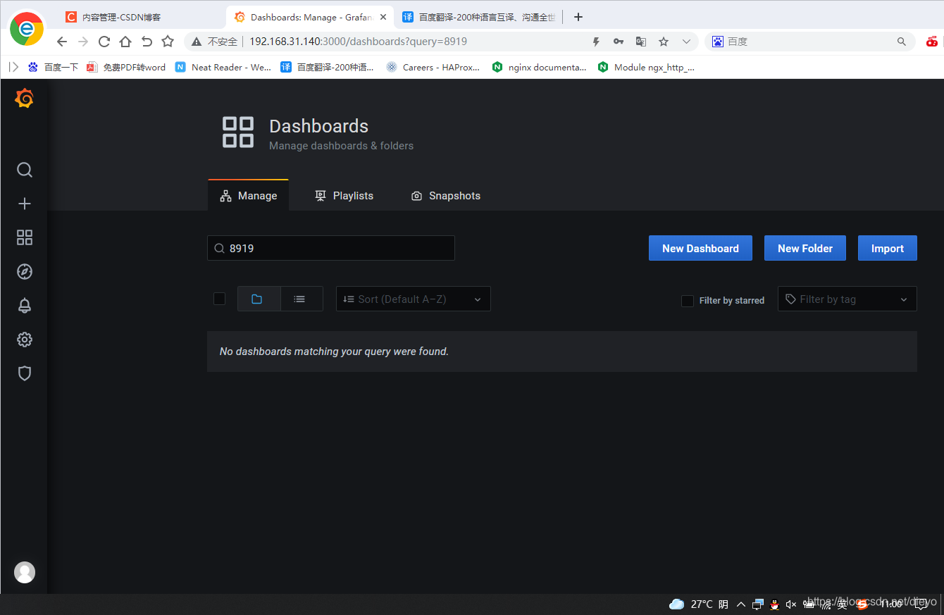Open the Configuration gear icon

pyautogui.click(x=25, y=340)
